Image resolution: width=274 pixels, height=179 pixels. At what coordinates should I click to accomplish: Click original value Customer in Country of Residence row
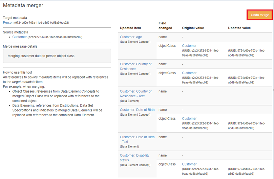(x=189, y=73)
